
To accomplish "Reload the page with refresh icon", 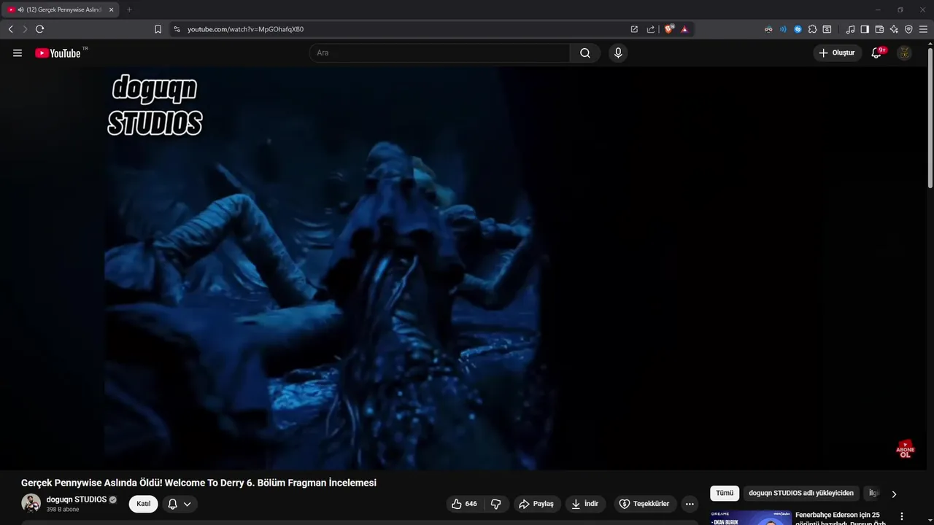I will coord(39,29).
